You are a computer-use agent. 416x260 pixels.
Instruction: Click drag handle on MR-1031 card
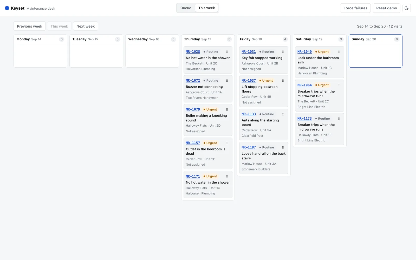click(x=283, y=52)
